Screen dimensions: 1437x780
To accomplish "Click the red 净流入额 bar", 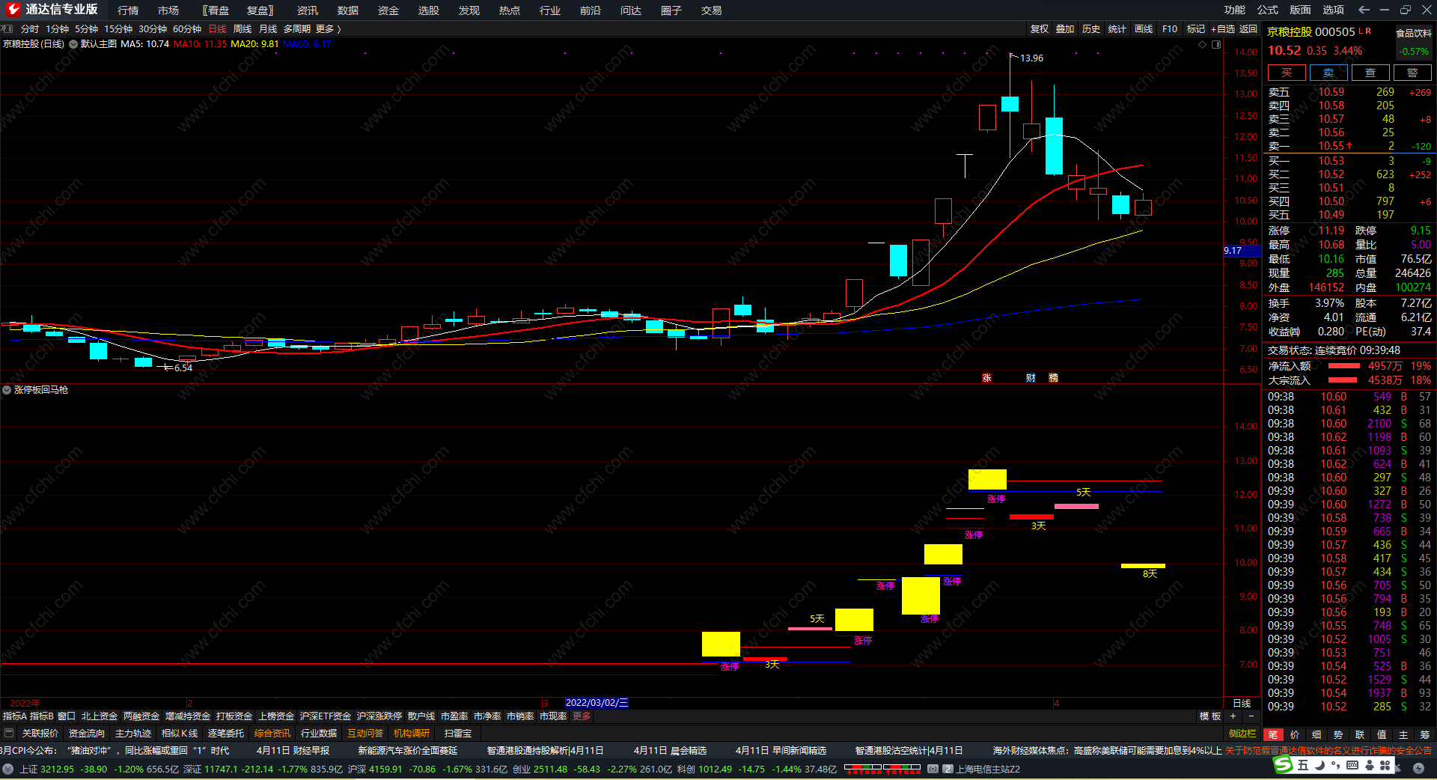I will [1344, 366].
